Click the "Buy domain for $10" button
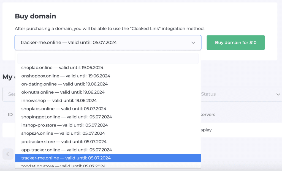Image resolution: width=282 pixels, height=171 pixels. coord(235,43)
